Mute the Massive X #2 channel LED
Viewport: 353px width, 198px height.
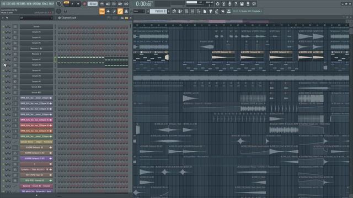(3, 48)
